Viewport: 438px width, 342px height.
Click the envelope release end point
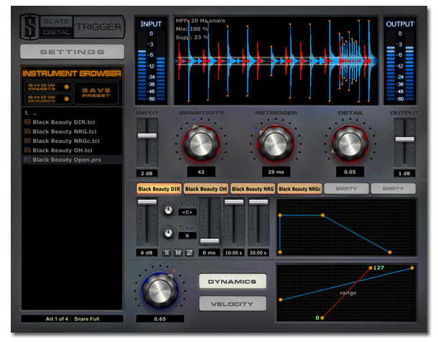coord(390,252)
